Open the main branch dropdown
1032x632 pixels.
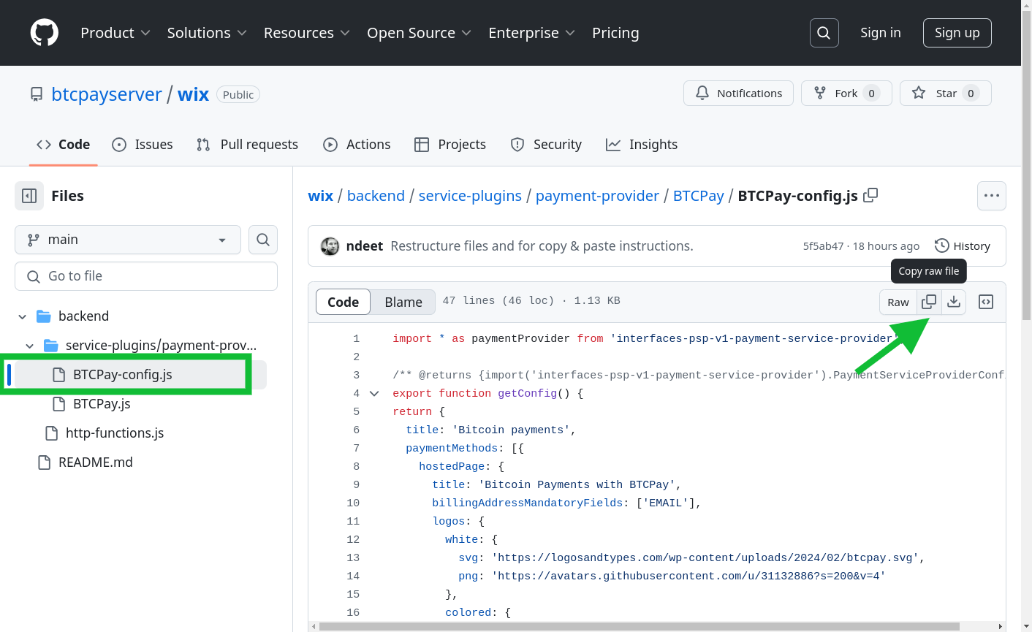[x=127, y=239]
